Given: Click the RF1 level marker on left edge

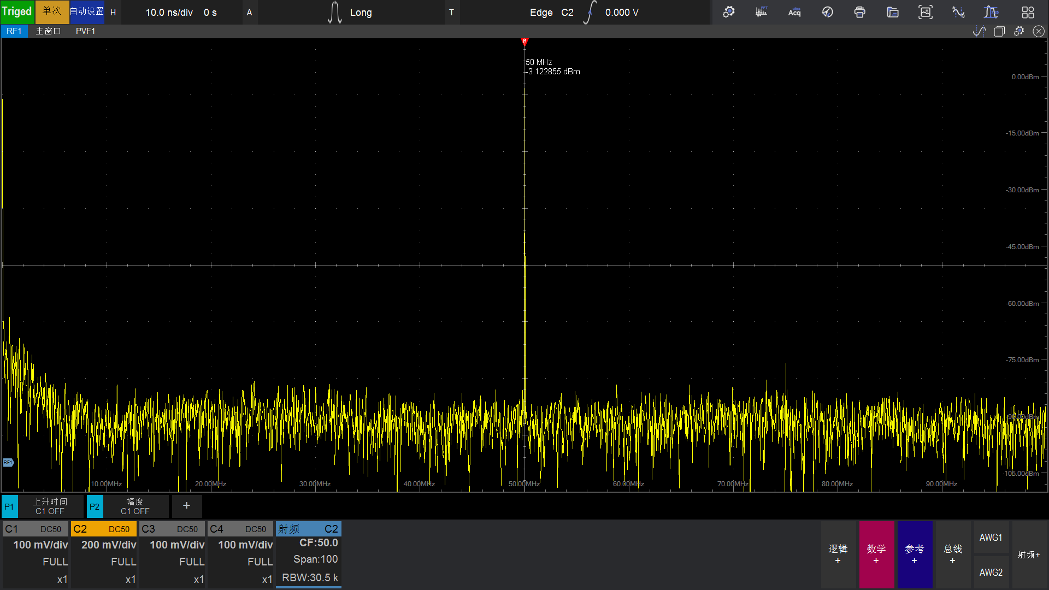Looking at the screenshot, I should (8, 463).
